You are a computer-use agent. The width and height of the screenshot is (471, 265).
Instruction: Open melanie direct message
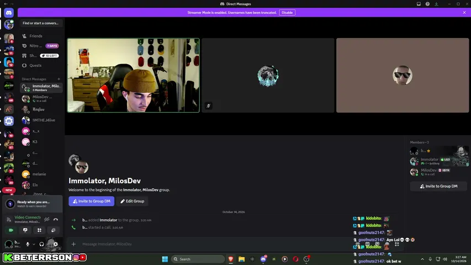tap(41, 174)
